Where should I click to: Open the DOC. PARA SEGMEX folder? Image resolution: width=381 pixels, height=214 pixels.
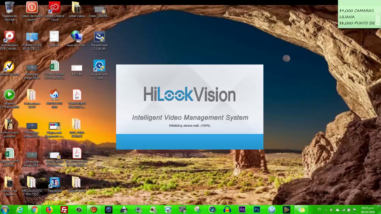[x=77, y=128]
